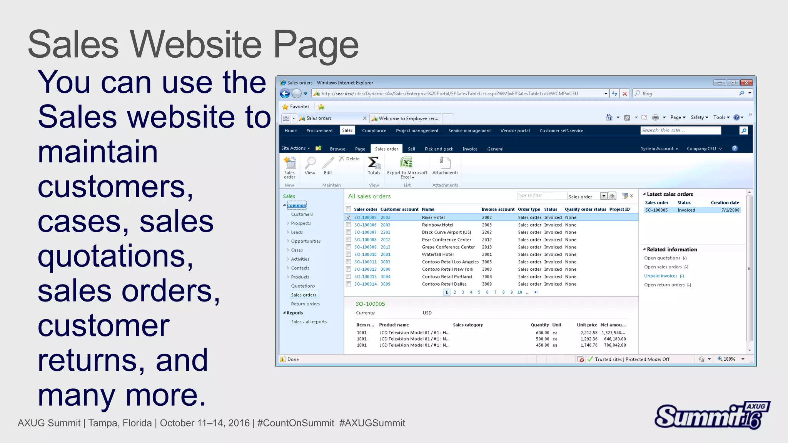Open the Site Actions dropdown menu
788x443 pixels.
point(295,148)
